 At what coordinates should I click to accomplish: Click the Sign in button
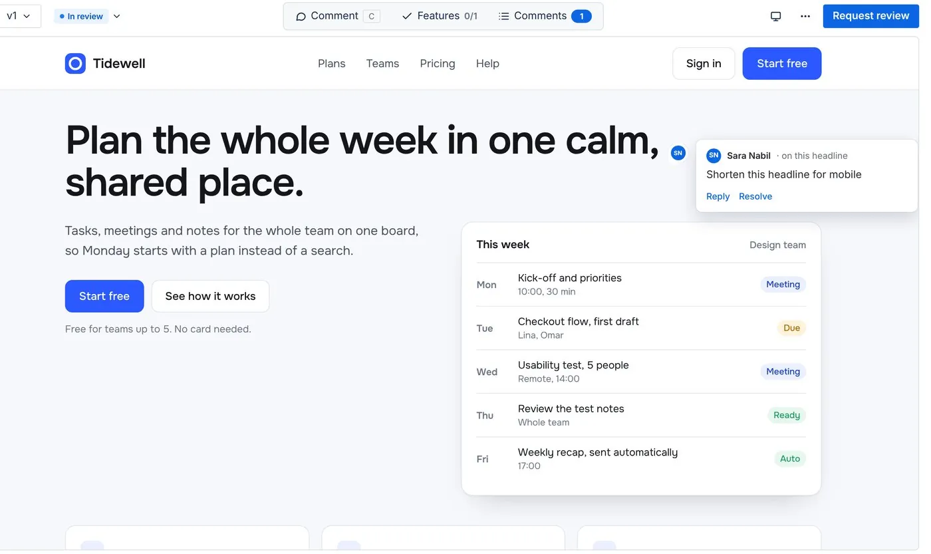click(x=704, y=63)
